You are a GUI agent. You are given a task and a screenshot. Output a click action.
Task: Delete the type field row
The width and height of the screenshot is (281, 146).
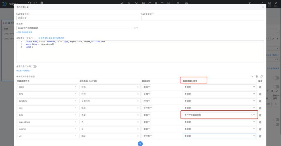tap(260, 115)
